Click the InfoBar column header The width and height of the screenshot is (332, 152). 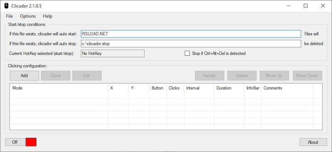[x=253, y=88]
